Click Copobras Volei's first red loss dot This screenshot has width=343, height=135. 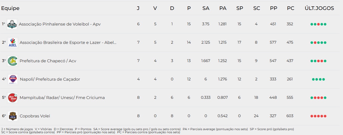tap(312, 116)
